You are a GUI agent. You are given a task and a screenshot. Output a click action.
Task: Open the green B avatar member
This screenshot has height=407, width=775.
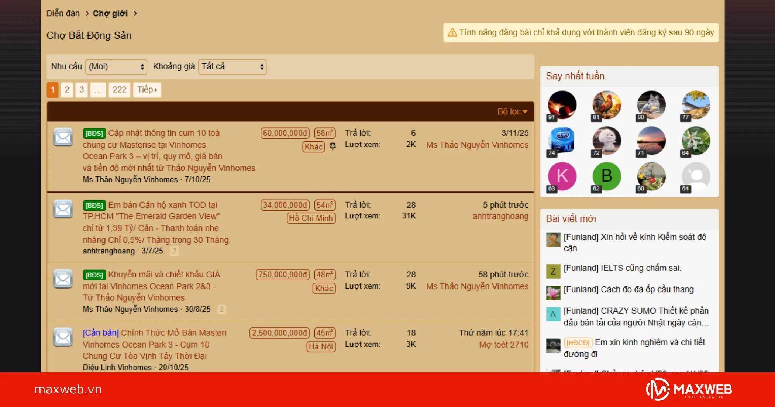[606, 176]
